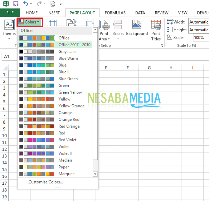
Task: Choose the Violet color scheme
Action: coord(55,147)
